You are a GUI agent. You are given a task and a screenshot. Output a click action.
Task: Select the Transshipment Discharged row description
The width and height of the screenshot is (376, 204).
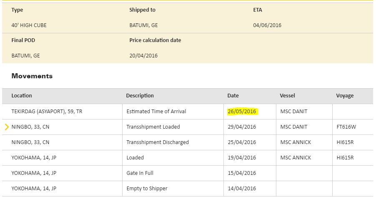(x=158, y=142)
